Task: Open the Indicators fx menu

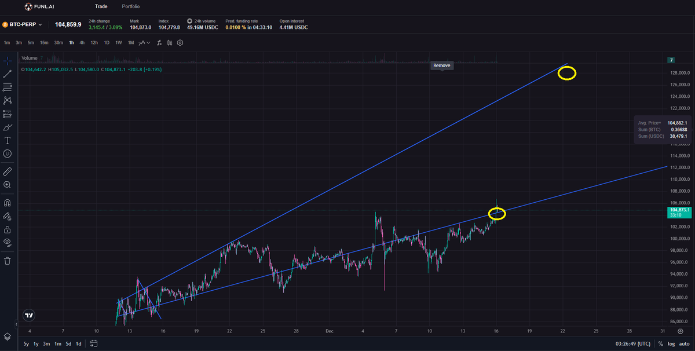Action: tap(159, 42)
